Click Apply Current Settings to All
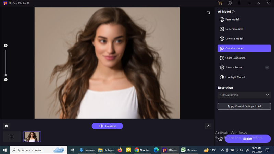This screenshot has width=274, height=154. coord(244,106)
